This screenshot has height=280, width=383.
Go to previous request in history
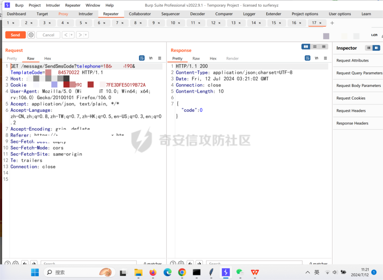coord(66,35)
